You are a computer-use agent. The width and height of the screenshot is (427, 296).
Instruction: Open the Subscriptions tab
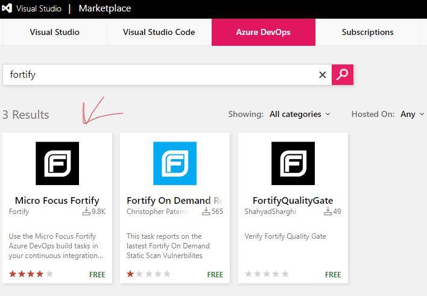pos(367,33)
